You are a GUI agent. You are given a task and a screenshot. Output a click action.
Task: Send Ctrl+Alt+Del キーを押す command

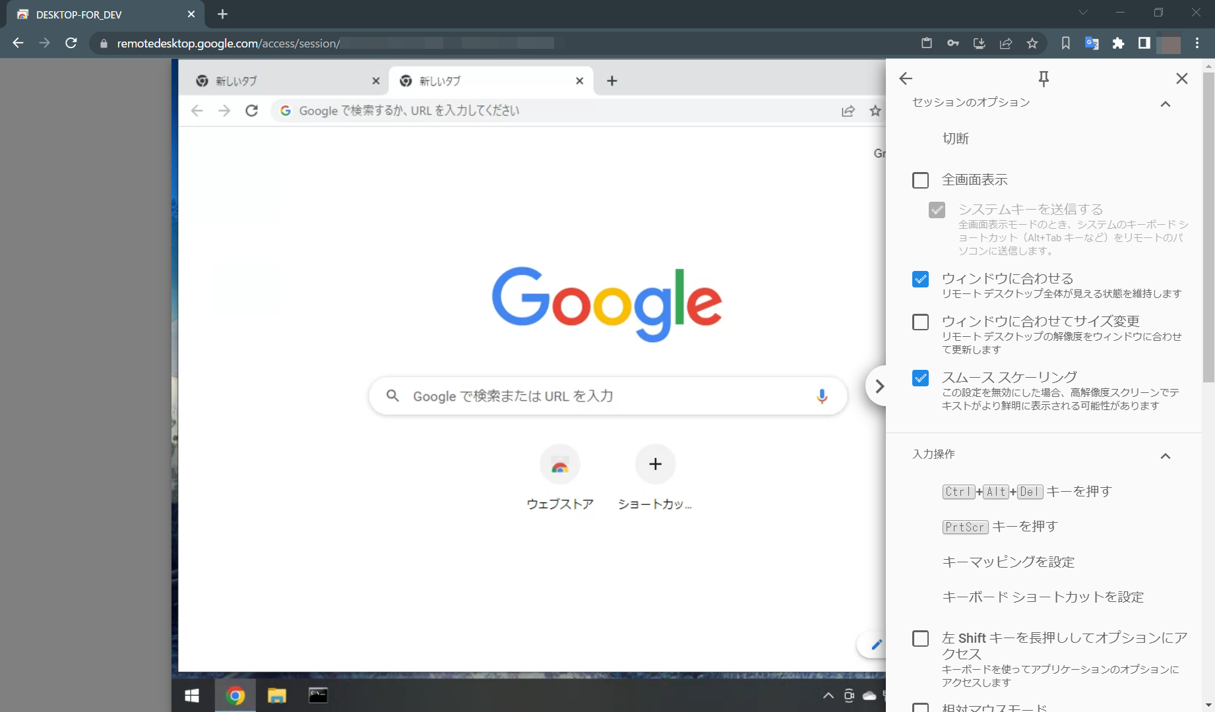pos(1027,492)
